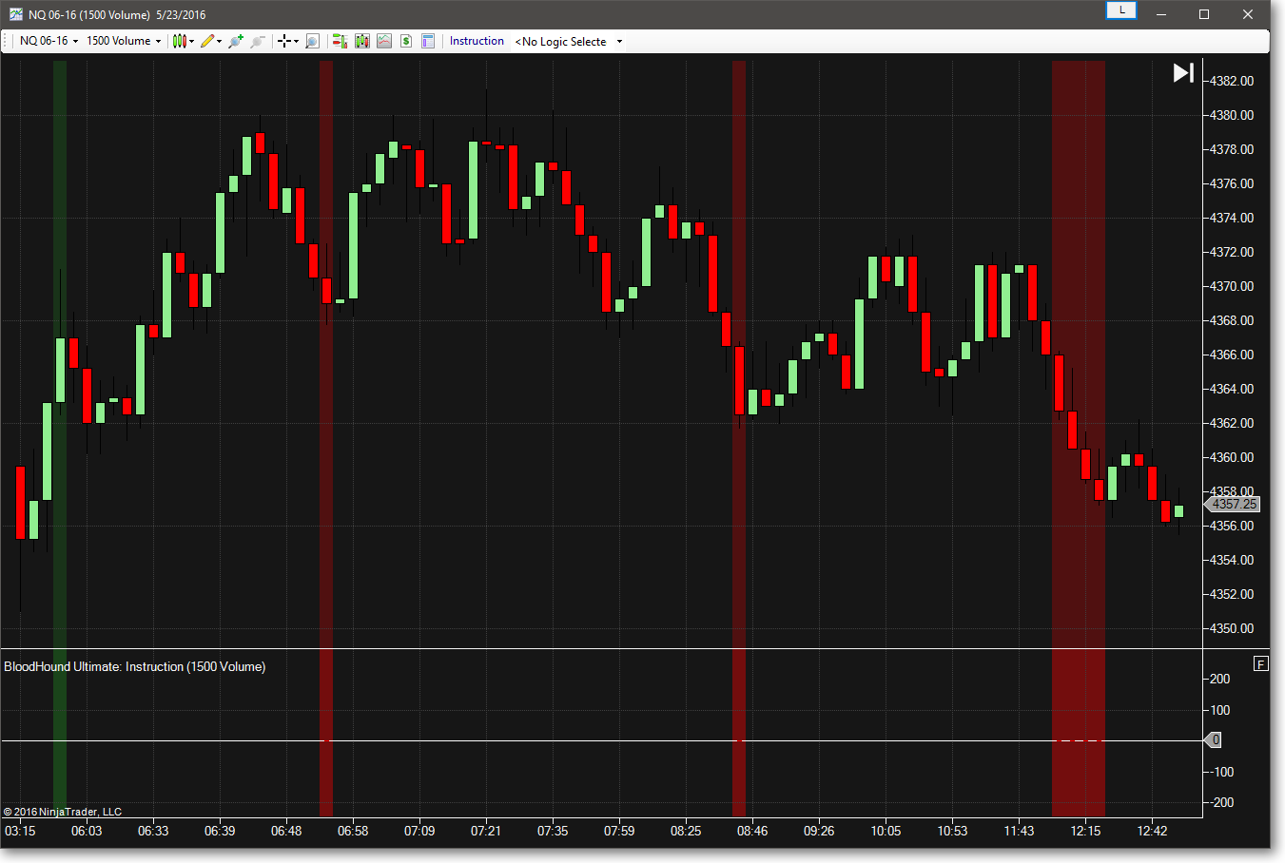Click the Instruction toolbar label
The height and width of the screenshot is (863, 1285).
click(477, 41)
